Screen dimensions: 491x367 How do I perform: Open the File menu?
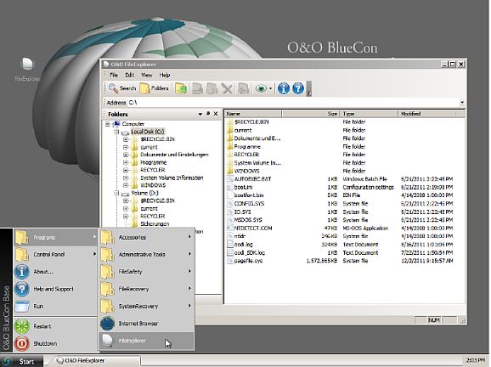[114, 75]
